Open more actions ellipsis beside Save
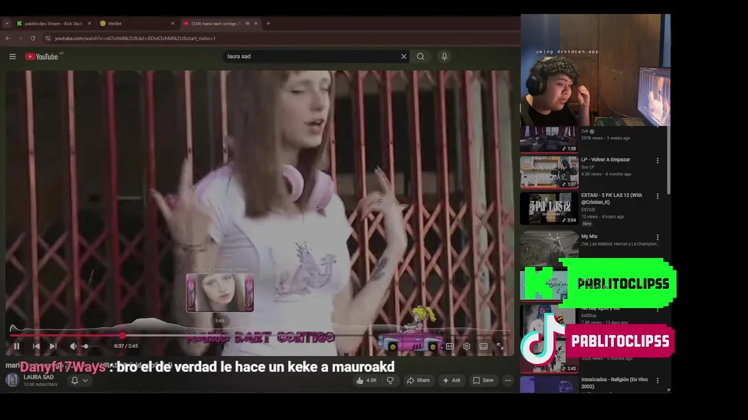Screen dimensions: 748x420 (508, 380)
